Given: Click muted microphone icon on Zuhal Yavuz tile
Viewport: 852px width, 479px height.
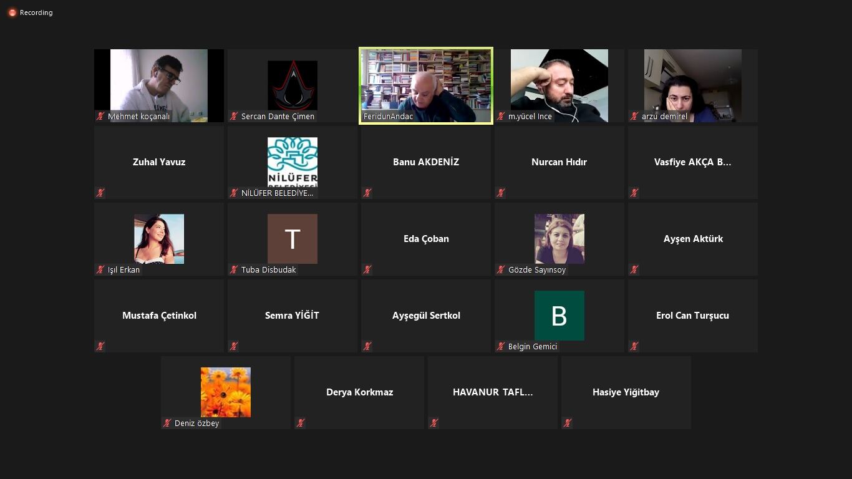Looking at the screenshot, I should tap(100, 193).
